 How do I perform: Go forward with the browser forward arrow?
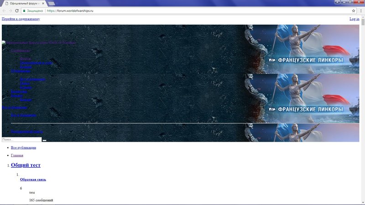(10, 10)
